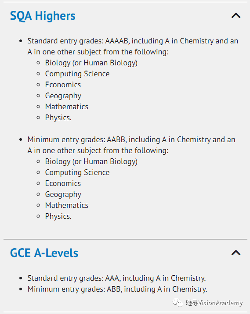Select Computing Science under Standard entry grades
The image size is (250, 314).
pos(77,74)
